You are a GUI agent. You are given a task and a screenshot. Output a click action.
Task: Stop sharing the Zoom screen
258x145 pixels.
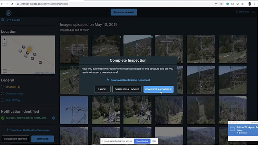[142, 141]
